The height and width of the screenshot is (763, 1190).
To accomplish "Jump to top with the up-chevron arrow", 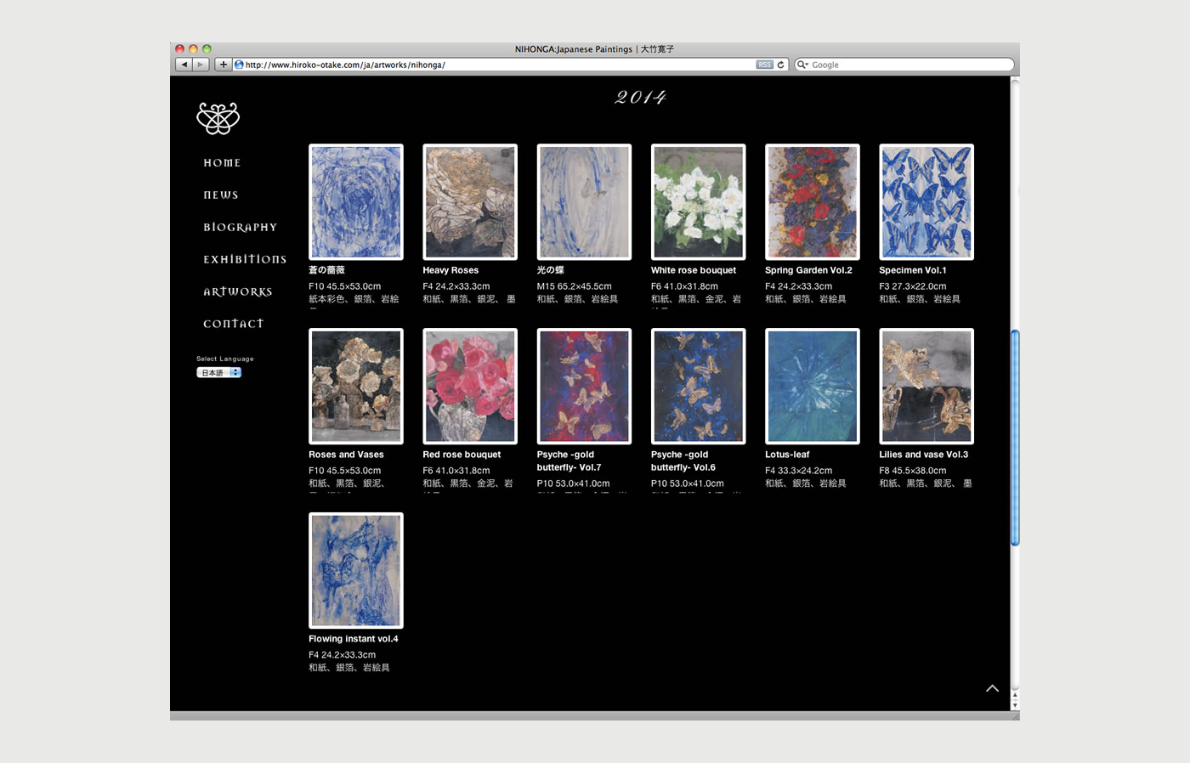I will tap(992, 688).
